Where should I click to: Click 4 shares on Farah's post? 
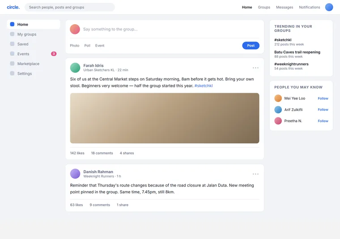127,153
